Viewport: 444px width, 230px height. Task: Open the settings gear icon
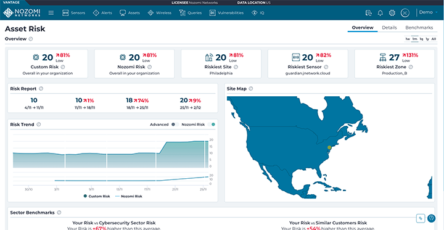392,13
